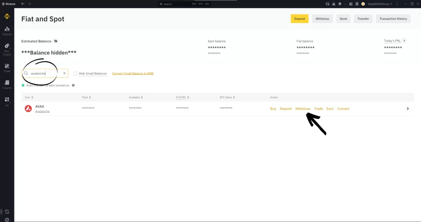Screen dimensions: 421x222
Task: Sort by the Available column
Action: click(x=136, y=98)
